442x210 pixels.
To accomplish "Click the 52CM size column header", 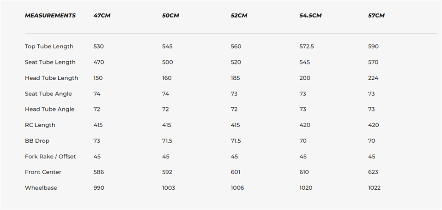I will click(239, 16).
